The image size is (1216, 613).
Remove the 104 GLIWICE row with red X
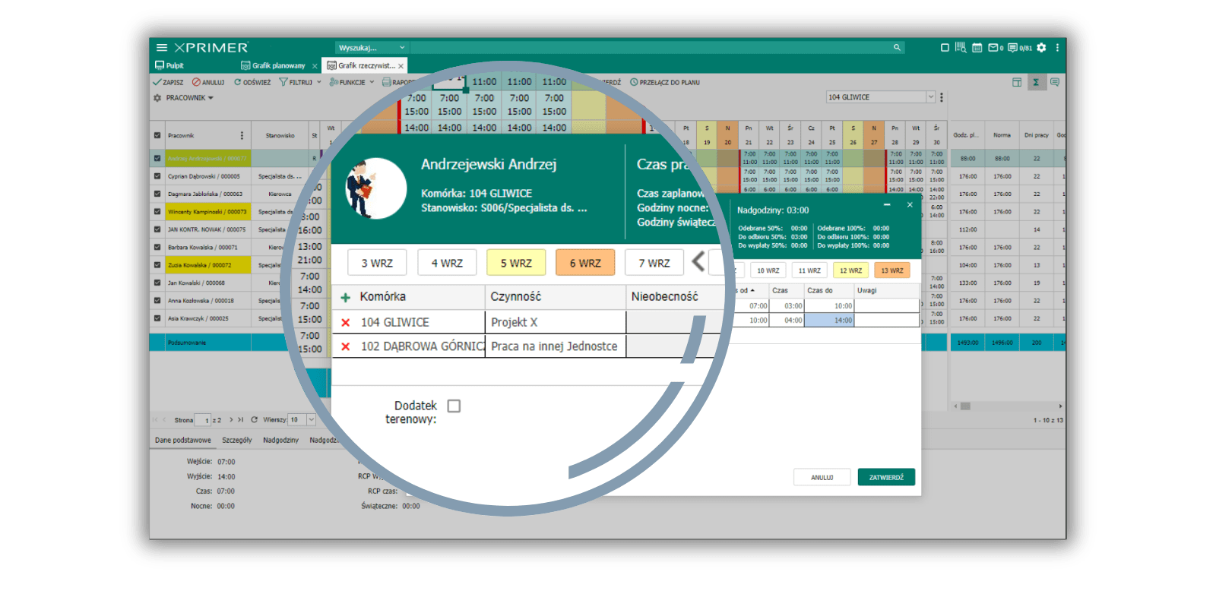(x=346, y=323)
